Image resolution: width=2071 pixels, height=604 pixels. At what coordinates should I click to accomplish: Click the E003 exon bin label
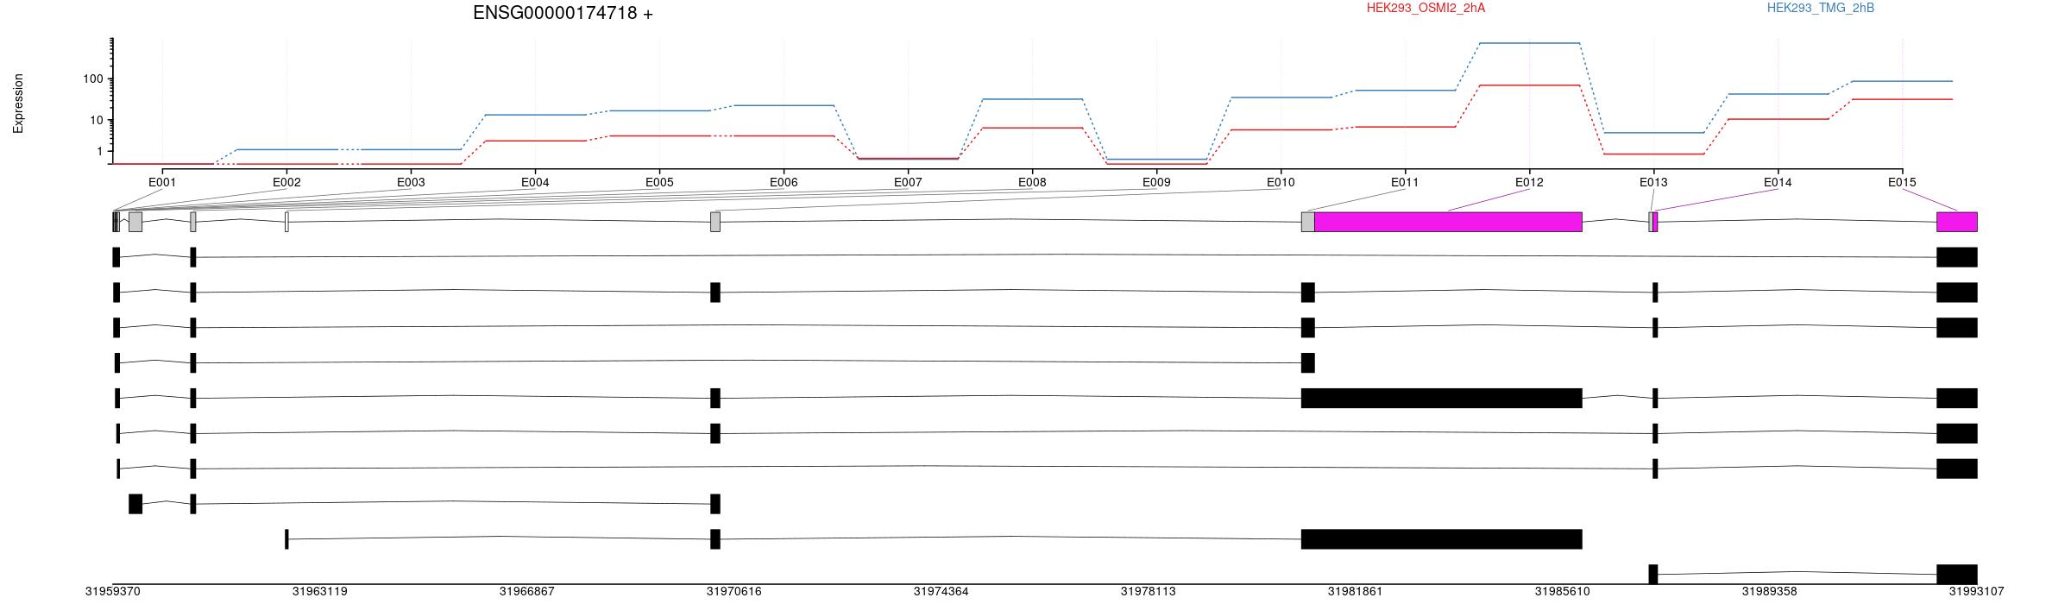(411, 182)
